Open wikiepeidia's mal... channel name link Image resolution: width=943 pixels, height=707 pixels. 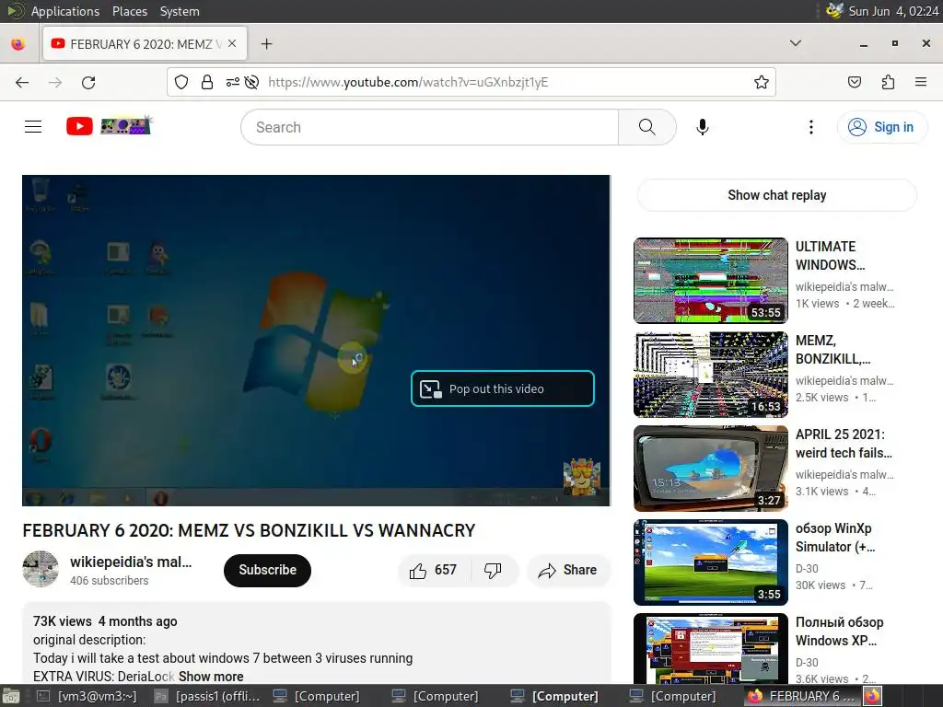tap(131, 562)
